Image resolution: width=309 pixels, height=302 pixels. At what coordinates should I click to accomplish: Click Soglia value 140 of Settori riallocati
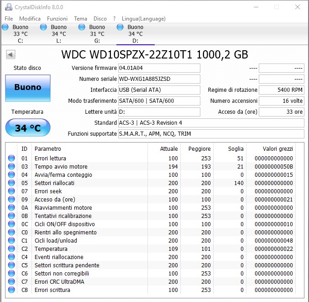pos(239,183)
